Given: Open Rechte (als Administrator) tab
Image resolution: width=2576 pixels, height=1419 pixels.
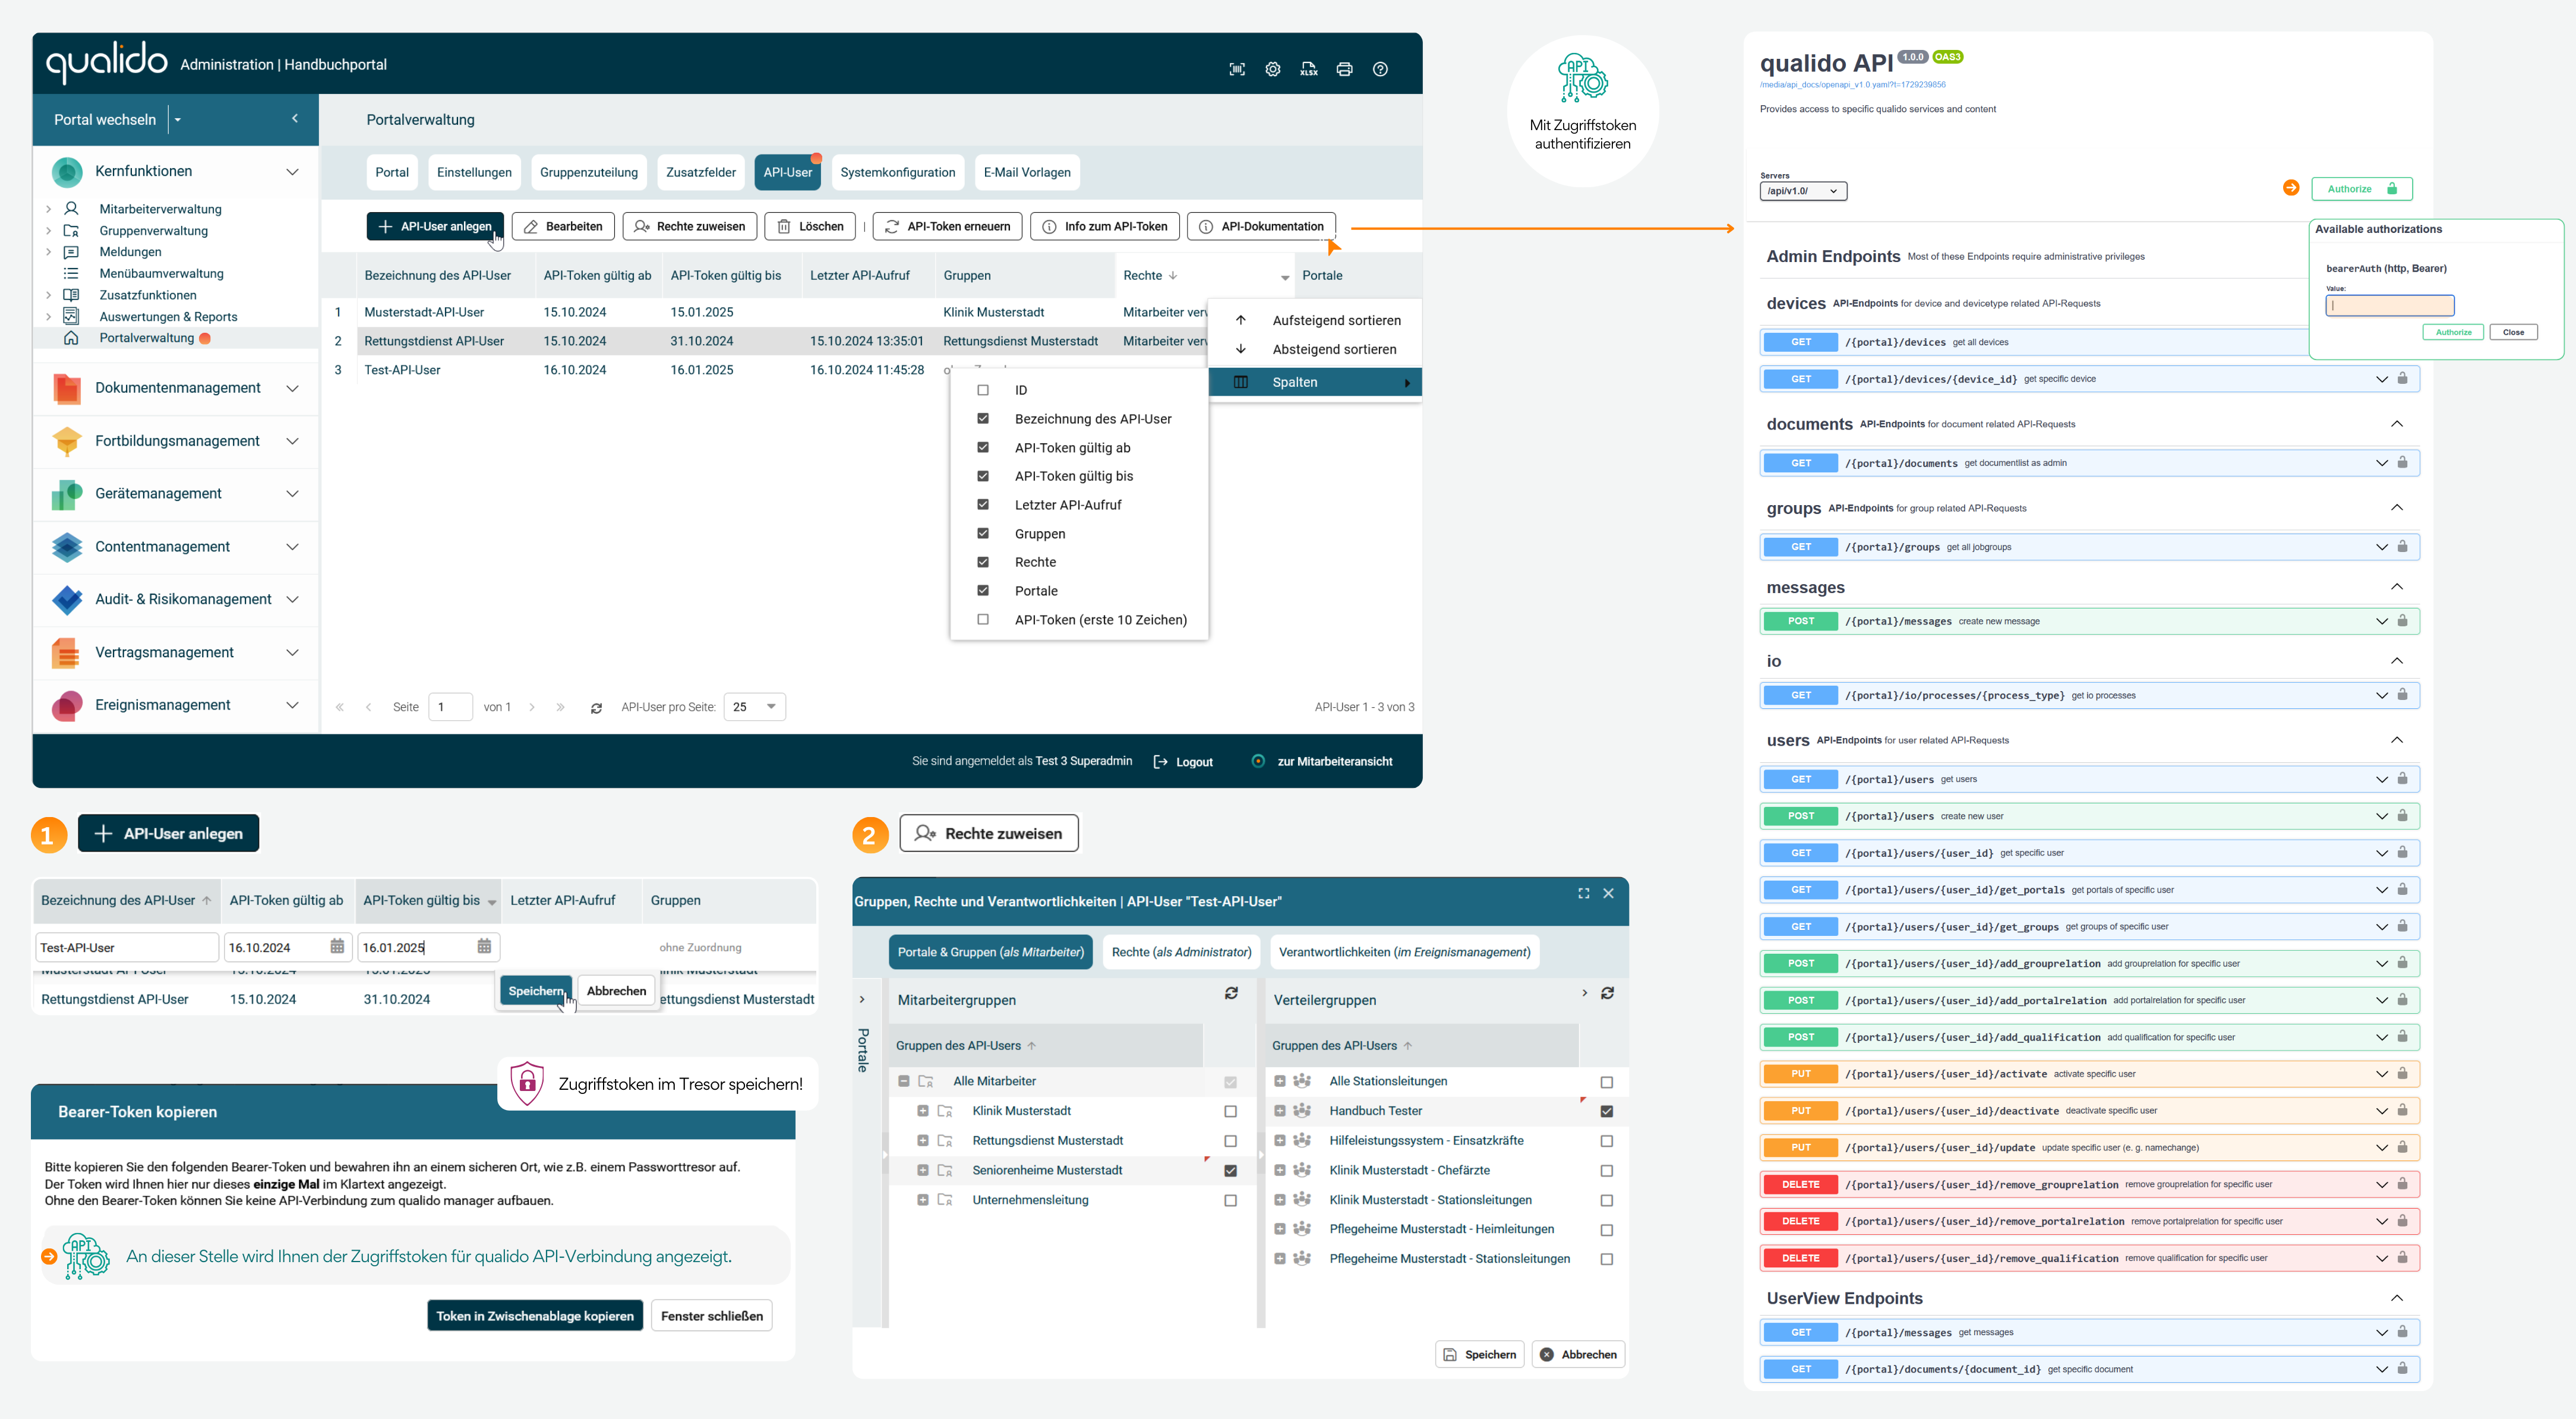Looking at the screenshot, I should tap(1181, 953).
